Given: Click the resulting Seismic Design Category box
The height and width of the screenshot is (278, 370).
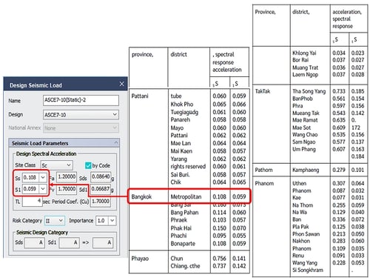Looking at the screenshot, I should click(103, 242).
